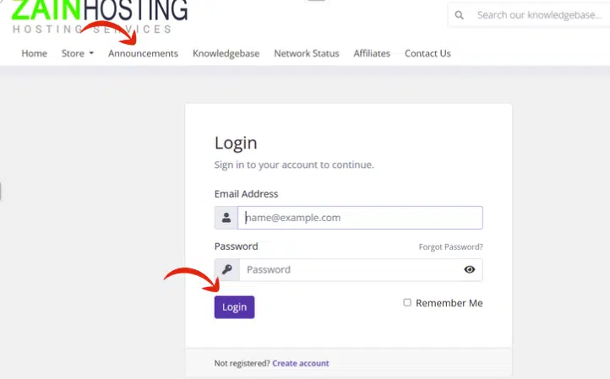
Task: Click the Create account link
Action: (301, 364)
